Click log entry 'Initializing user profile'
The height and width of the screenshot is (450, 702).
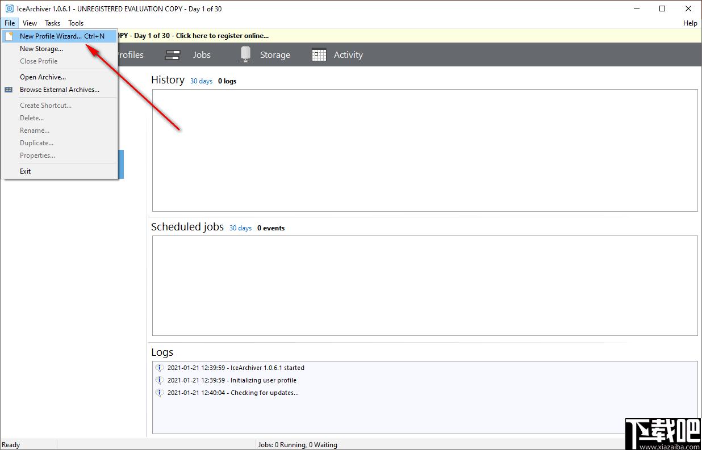(x=232, y=380)
